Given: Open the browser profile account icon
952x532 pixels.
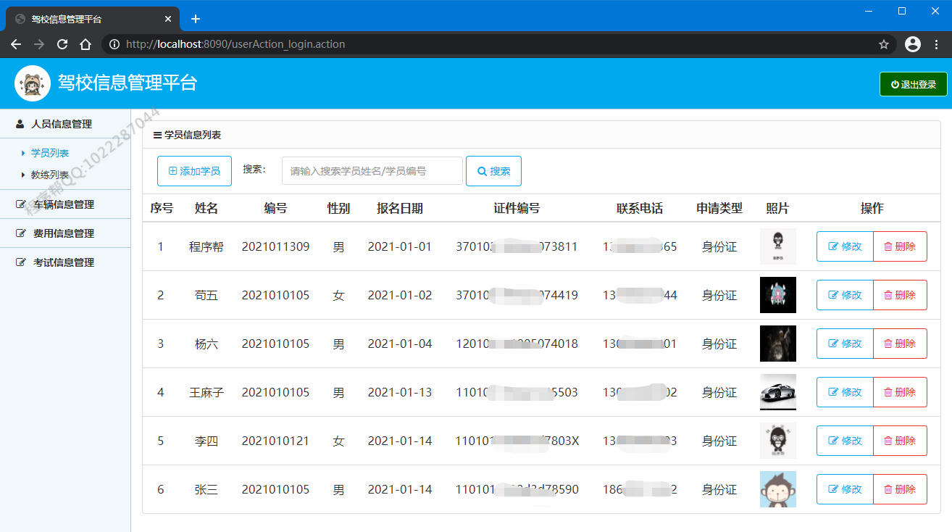Looking at the screenshot, I should 913,44.
